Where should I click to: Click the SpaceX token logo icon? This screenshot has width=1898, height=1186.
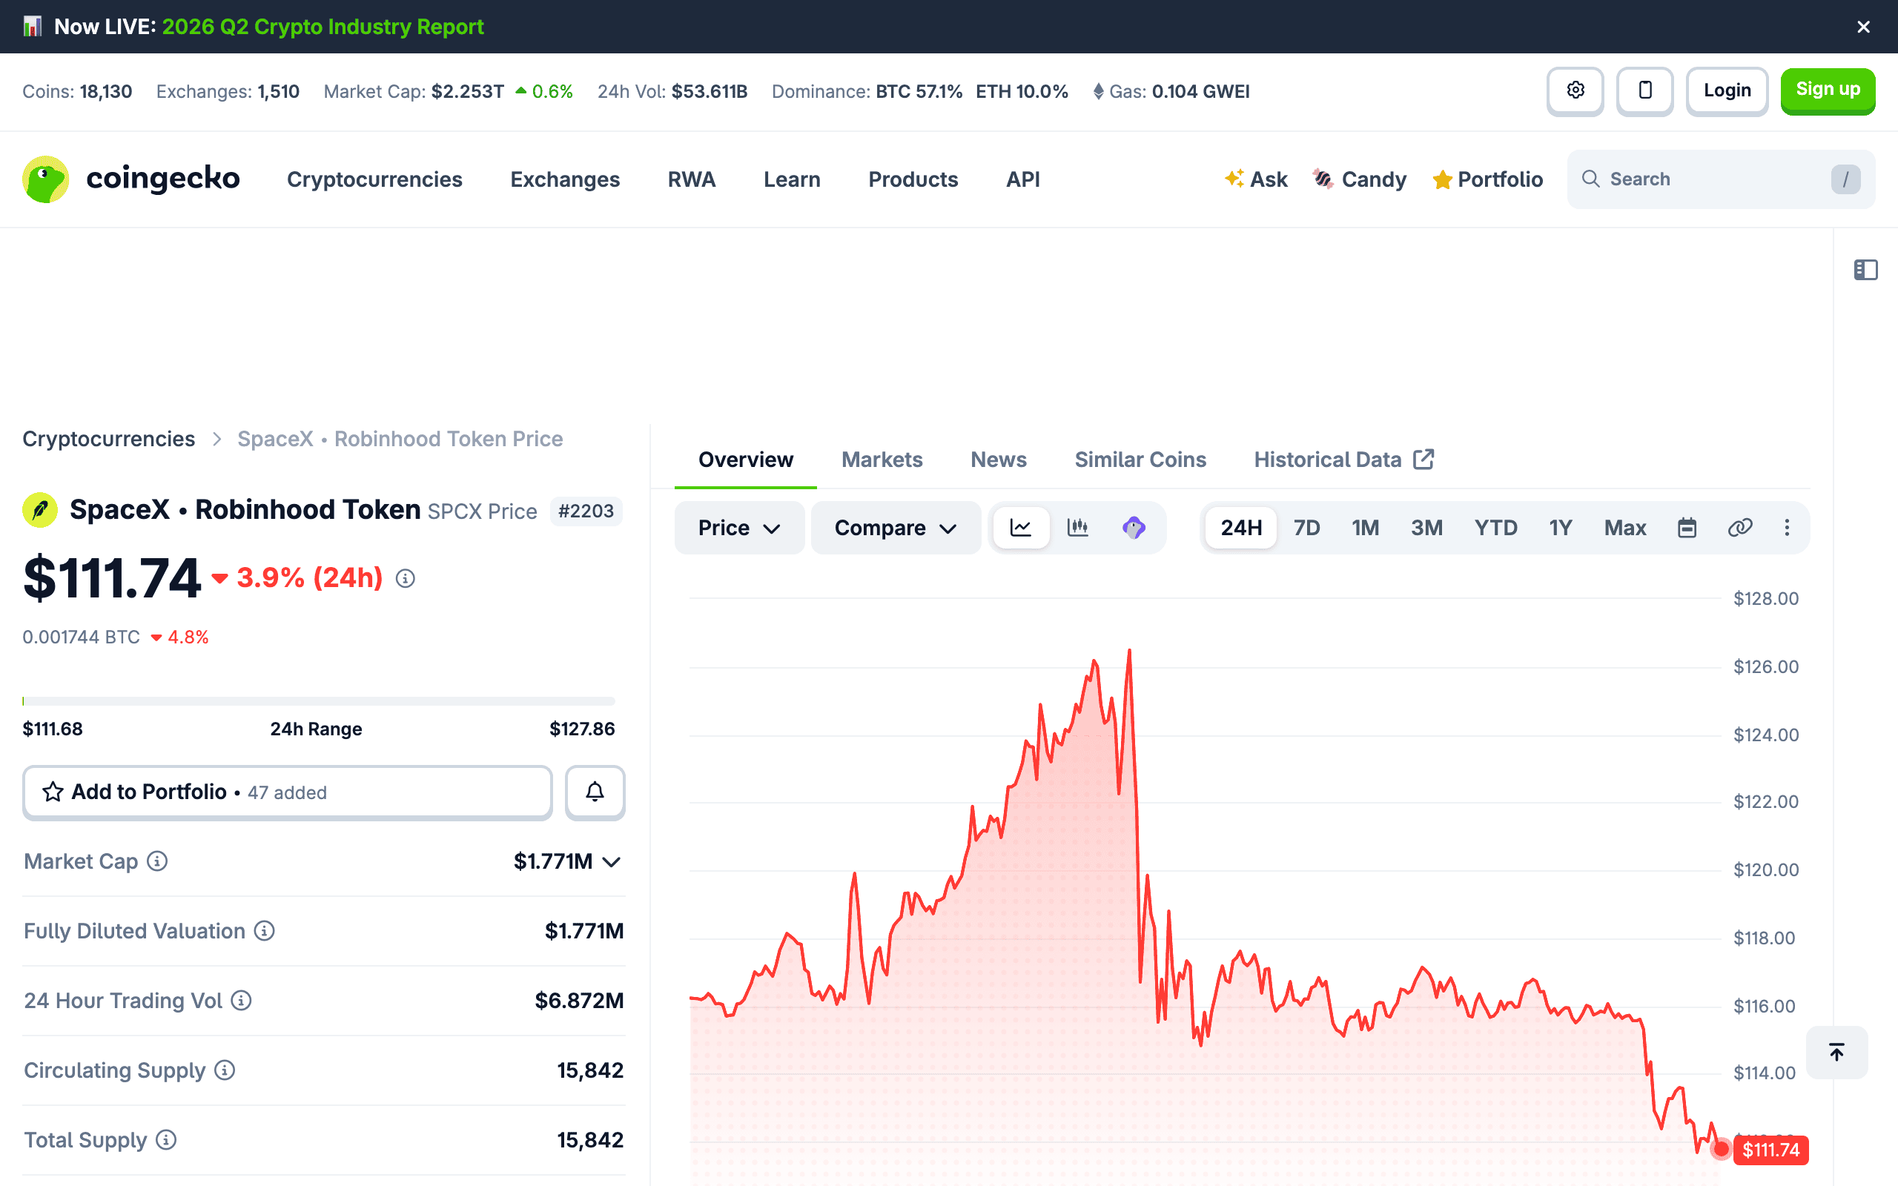[x=40, y=510]
